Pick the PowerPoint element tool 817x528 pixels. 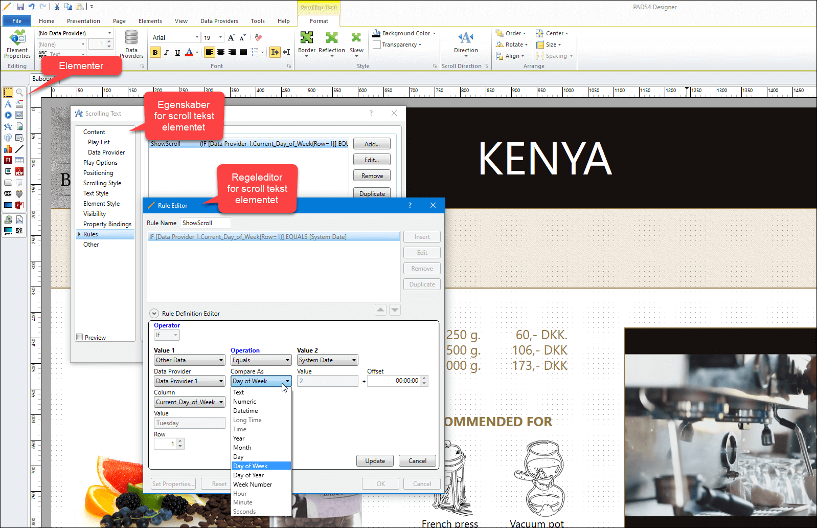pyautogui.click(x=19, y=205)
